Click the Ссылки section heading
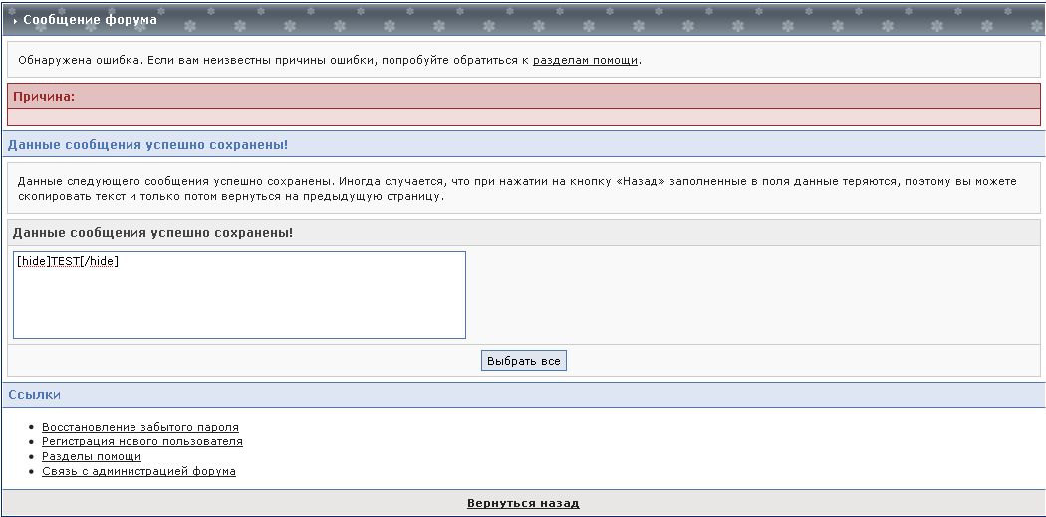This screenshot has height=517, width=1046. pyautogui.click(x=34, y=395)
